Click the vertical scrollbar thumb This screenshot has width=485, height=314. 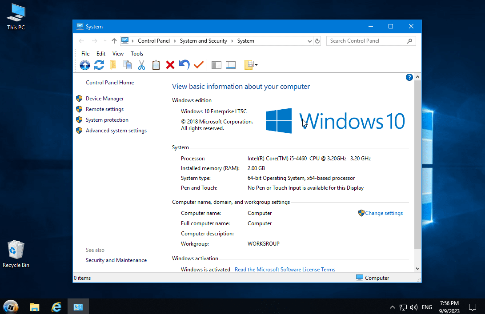point(417,164)
